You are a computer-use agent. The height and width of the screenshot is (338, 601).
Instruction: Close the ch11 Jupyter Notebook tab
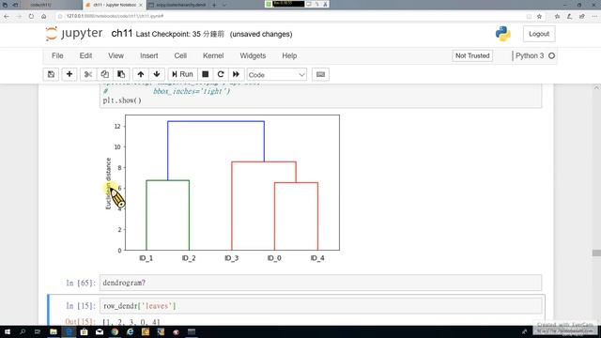pos(141,5)
